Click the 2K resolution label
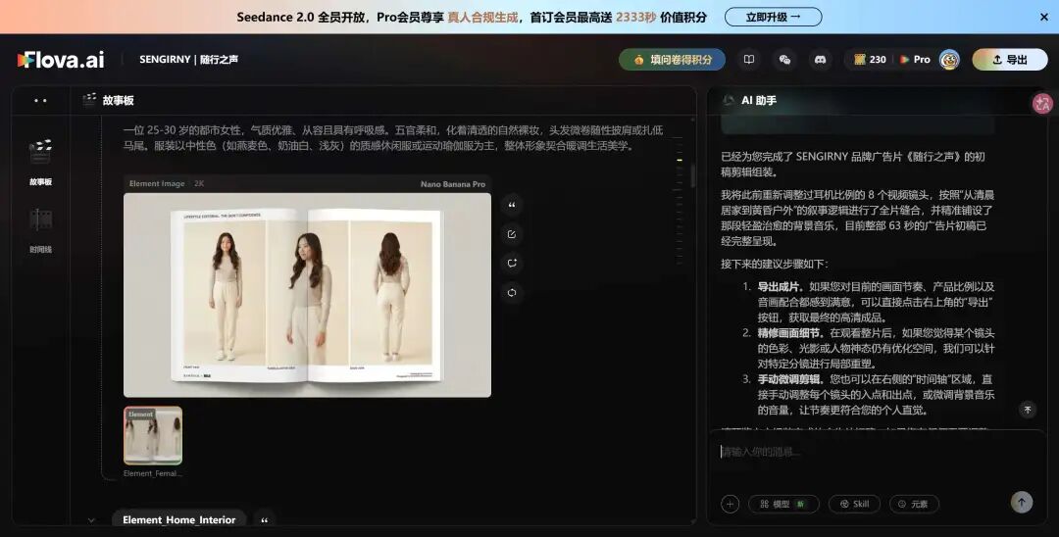 click(x=198, y=183)
